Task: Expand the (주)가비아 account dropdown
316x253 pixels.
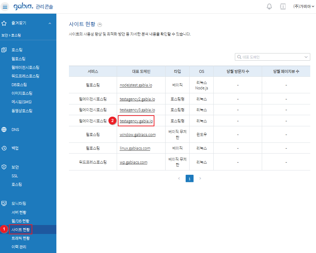Action: tap(303, 6)
